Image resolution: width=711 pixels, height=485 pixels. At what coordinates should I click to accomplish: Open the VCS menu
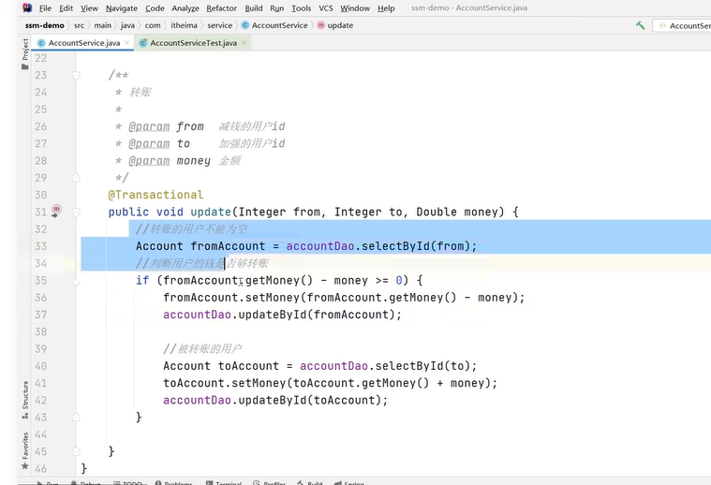[326, 8]
